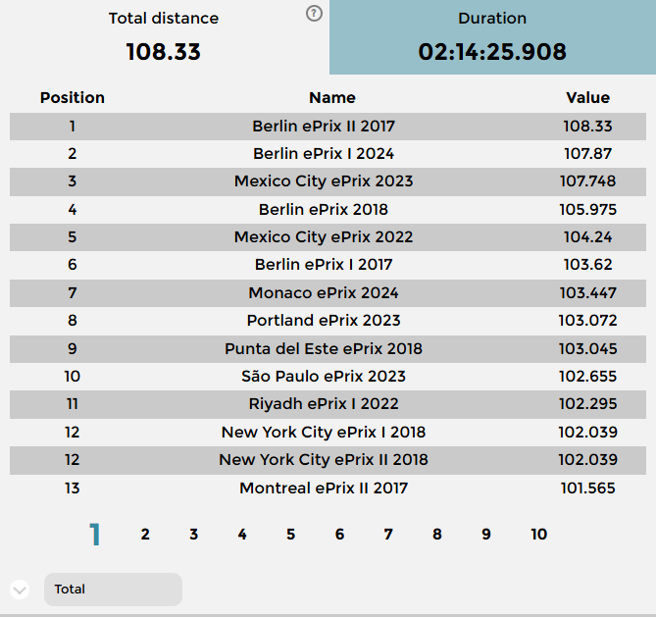Select the Duration tab
Viewport: 656px width, 617px height.
point(492,37)
